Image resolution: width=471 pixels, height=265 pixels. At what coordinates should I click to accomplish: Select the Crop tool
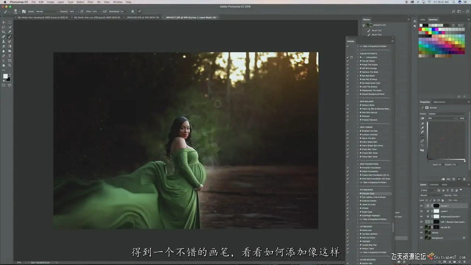(4, 32)
